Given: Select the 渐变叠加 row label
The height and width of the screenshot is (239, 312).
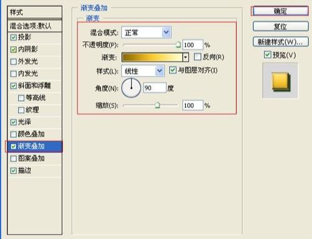Looking at the screenshot, I should pyautogui.click(x=31, y=146).
